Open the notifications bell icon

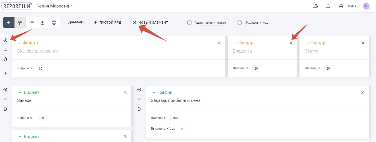tap(328, 6)
